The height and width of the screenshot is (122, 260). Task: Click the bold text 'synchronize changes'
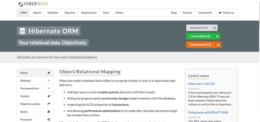(115, 98)
